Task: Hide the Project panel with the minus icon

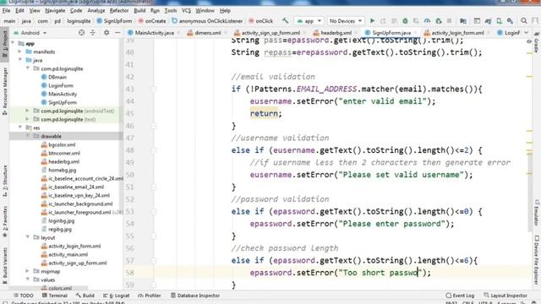Action: [117, 33]
